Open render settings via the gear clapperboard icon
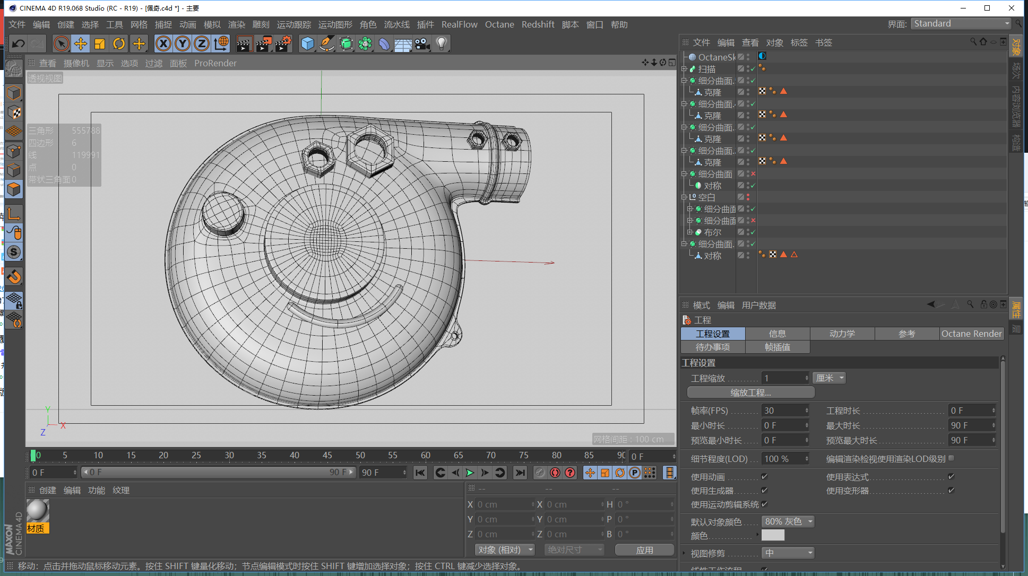This screenshot has width=1028, height=576. (x=283, y=43)
